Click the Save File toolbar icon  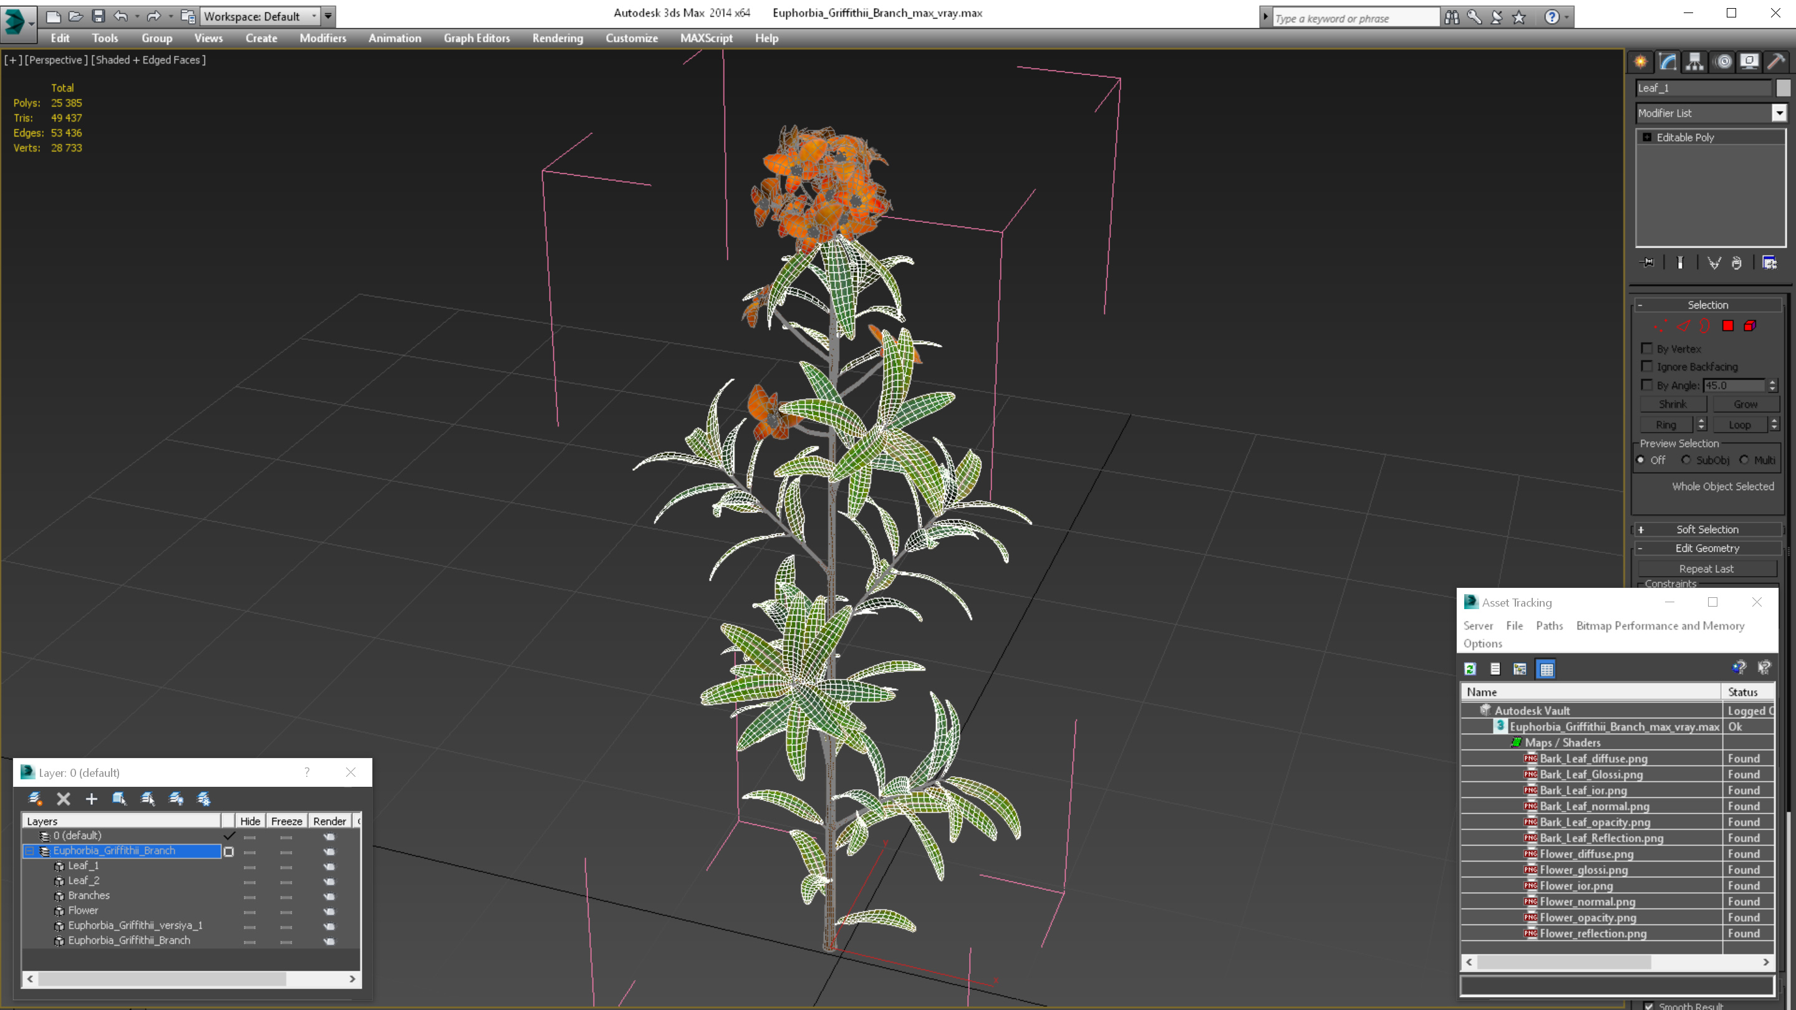[99, 16]
